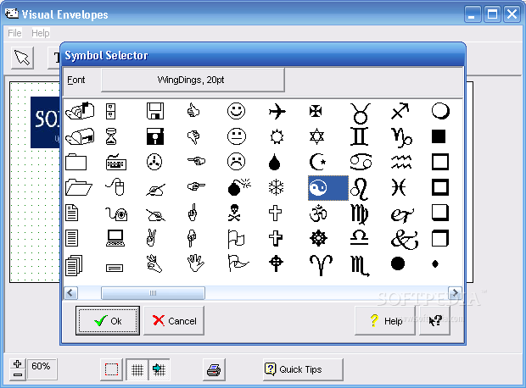Select the Libra scales symbol
The image size is (526, 388).
point(359,238)
